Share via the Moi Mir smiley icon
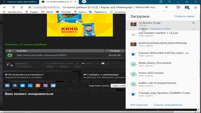This screenshot has height=113, width=201. (x=30, y=85)
